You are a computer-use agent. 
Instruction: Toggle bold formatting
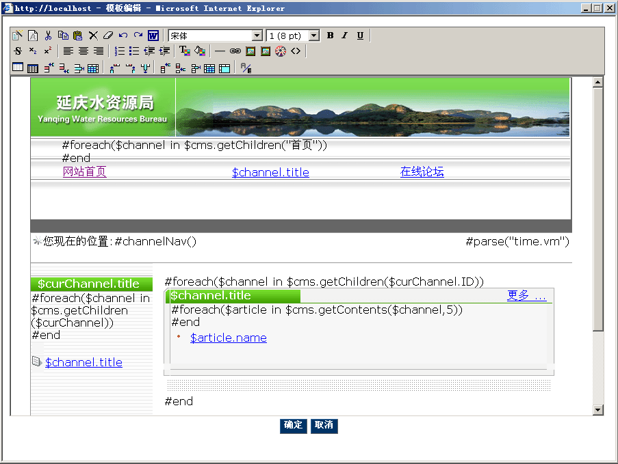point(330,35)
